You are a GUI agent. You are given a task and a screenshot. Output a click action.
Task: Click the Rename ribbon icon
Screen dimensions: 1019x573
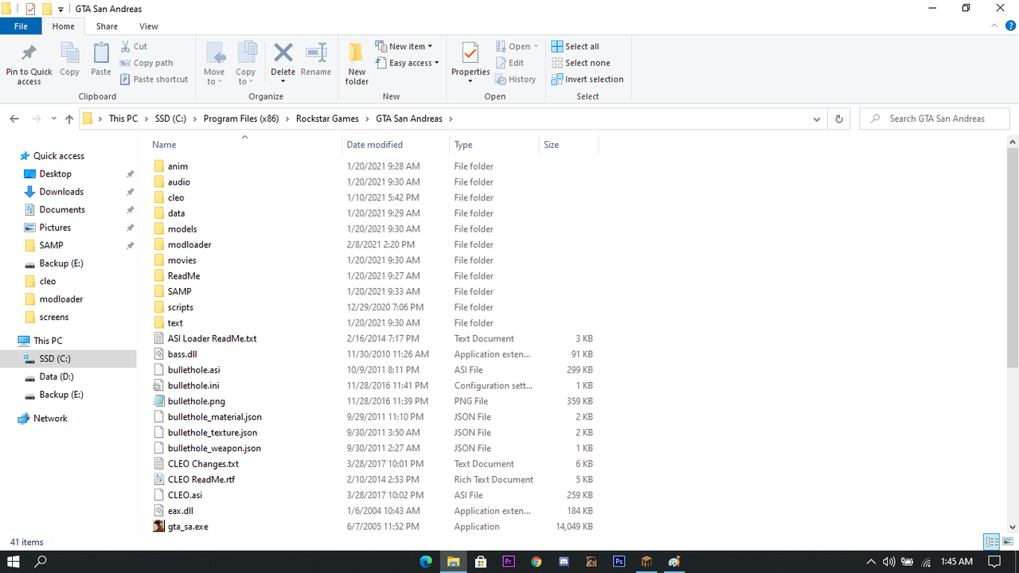[x=316, y=53]
